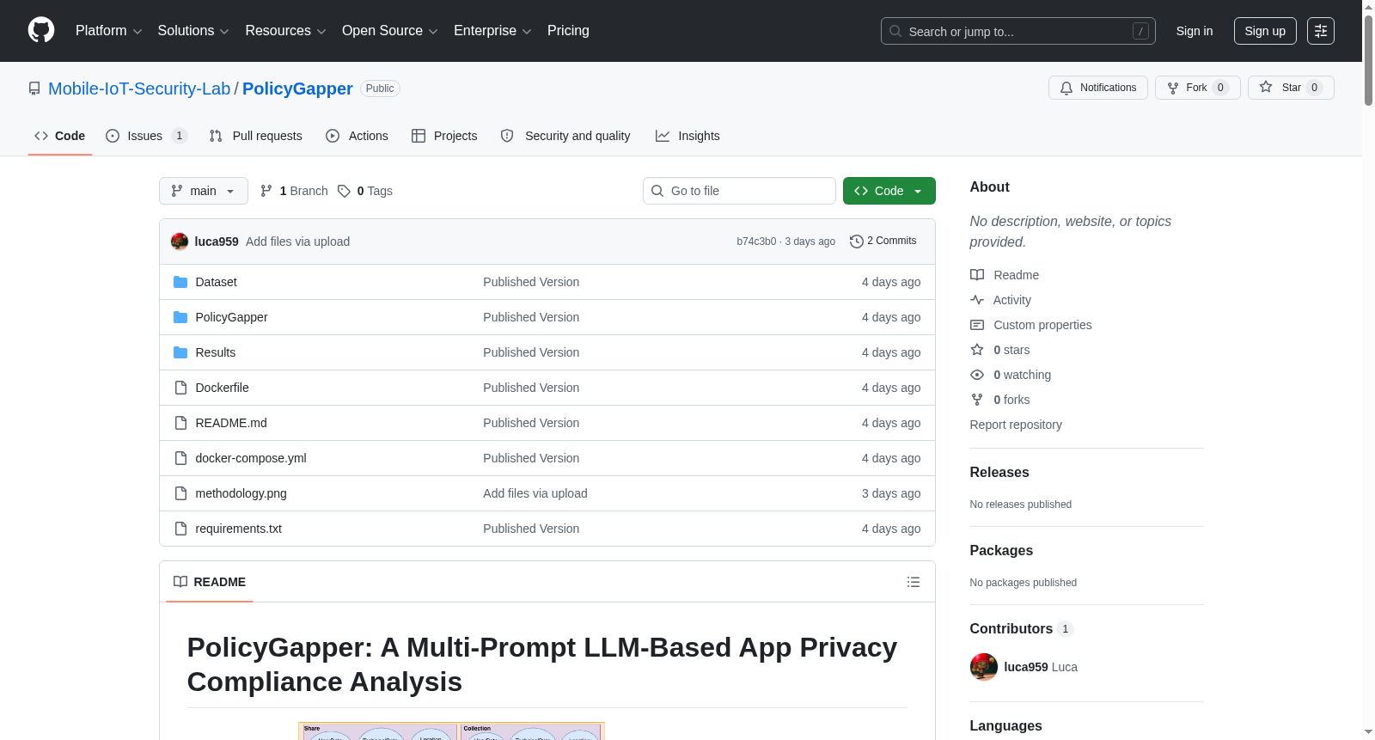Open the Insights tab
This screenshot has height=740, width=1375.
point(687,136)
